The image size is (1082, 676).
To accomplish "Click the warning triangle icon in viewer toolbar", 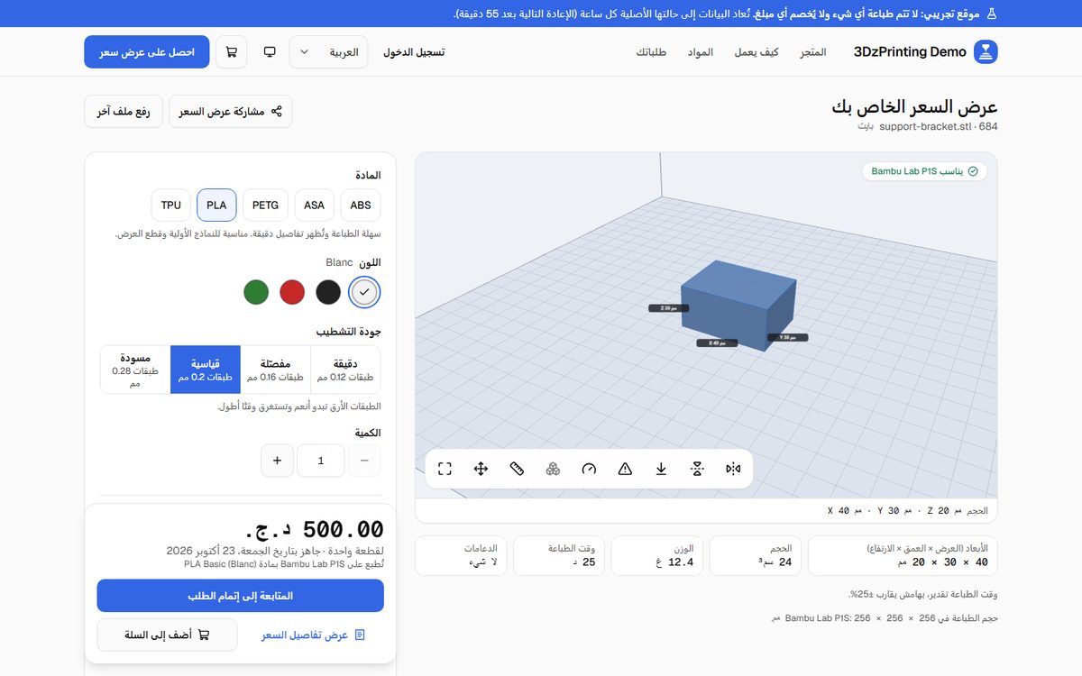I will (625, 469).
